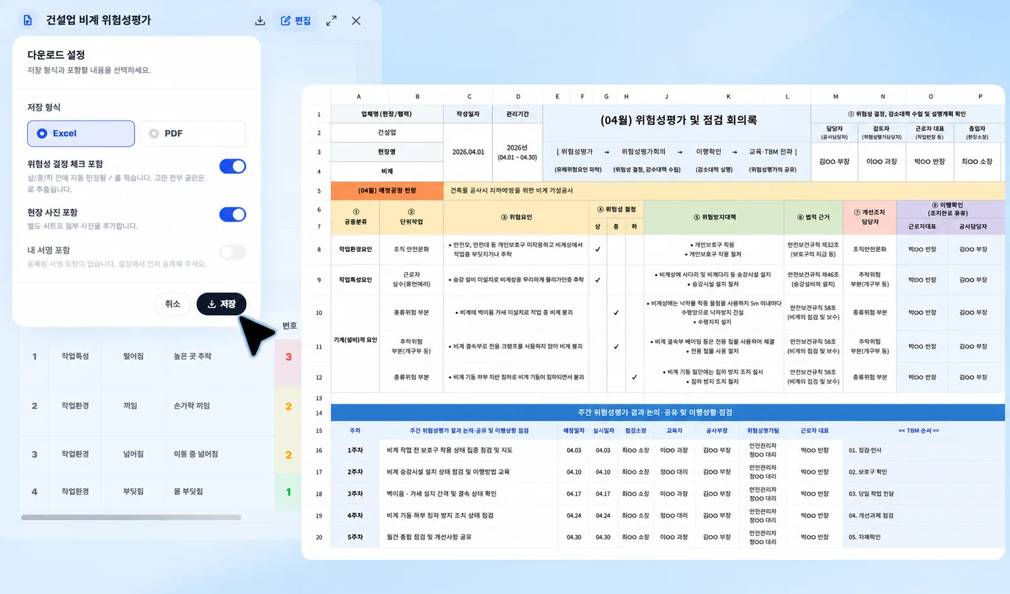Toggle 위험성 결정 체크 포함 switch

[x=232, y=166]
